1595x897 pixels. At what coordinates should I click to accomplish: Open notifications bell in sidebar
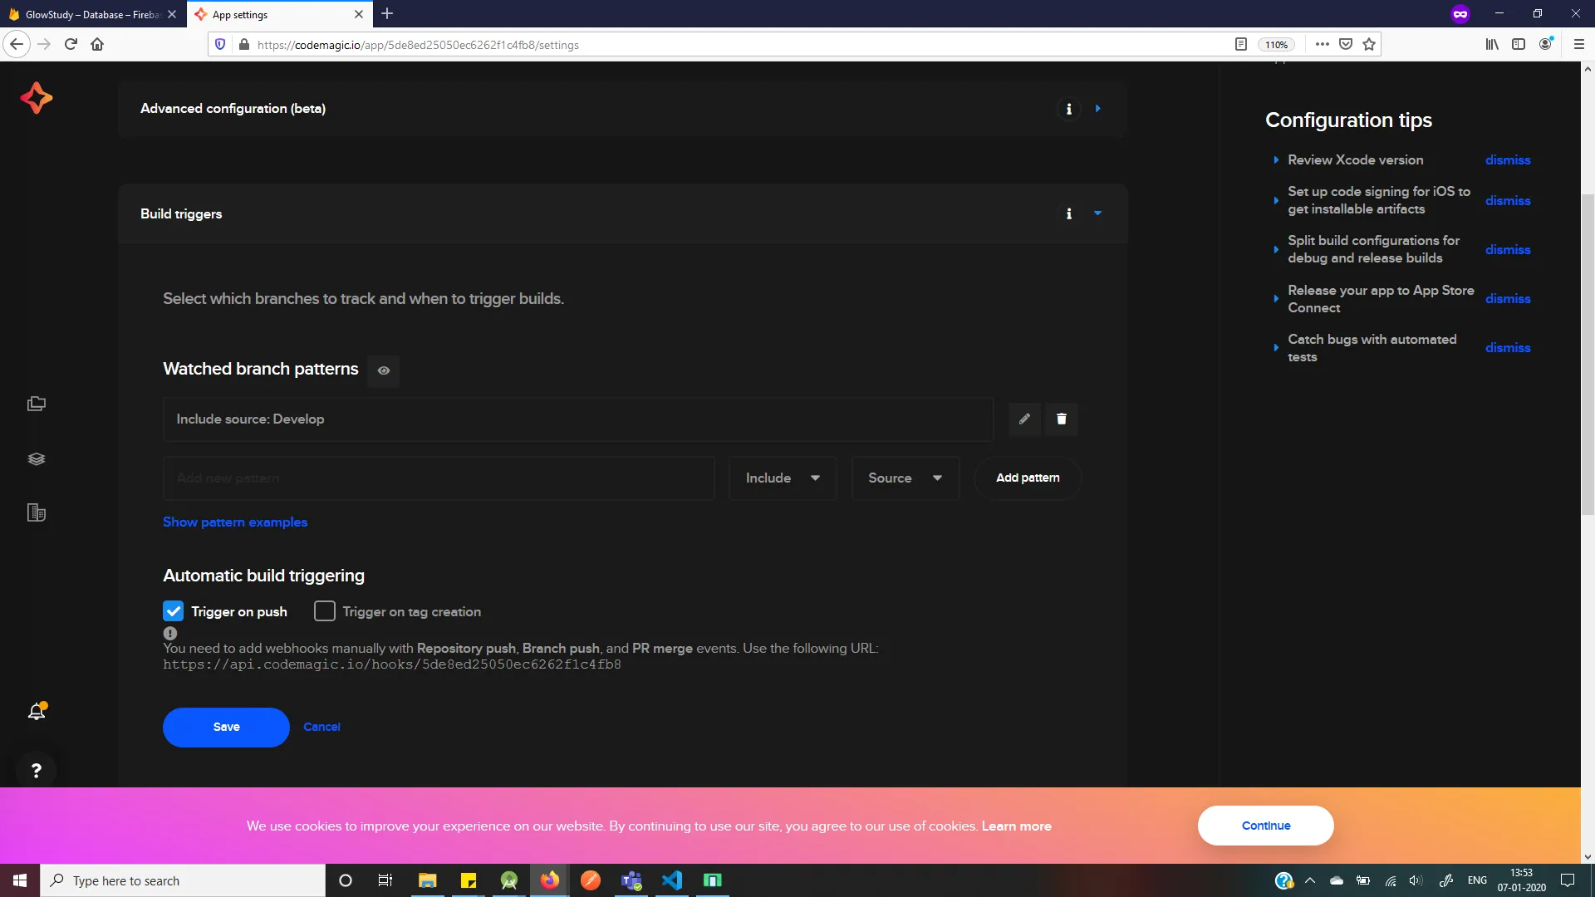(37, 712)
